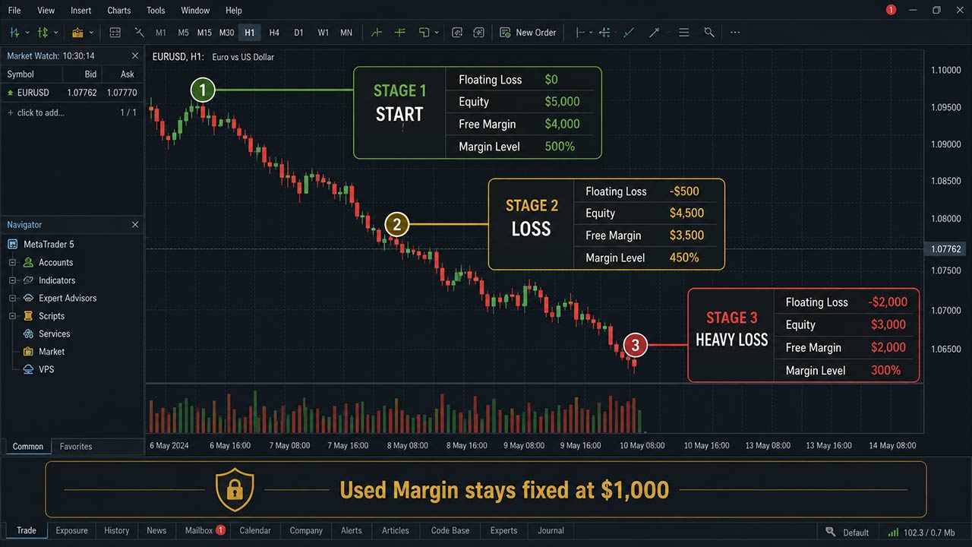Click the list panel icon left of M1
The image size is (972, 547).
coord(115,33)
